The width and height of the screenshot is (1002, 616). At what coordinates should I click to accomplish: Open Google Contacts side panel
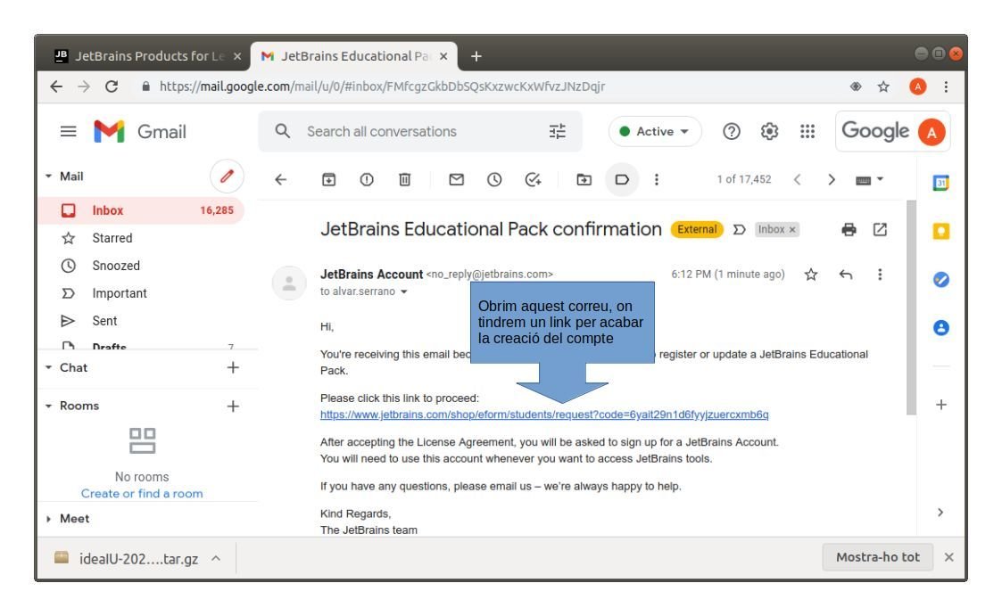point(941,328)
